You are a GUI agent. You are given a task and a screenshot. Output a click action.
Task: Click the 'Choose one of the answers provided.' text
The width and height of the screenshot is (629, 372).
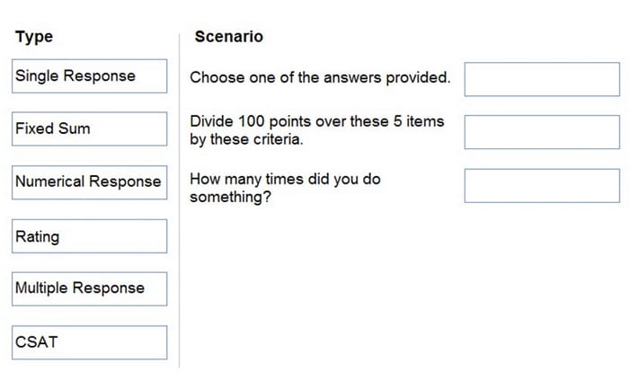pyautogui.click(x=320, y=77)
